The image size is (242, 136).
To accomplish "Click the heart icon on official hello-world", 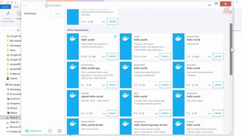I will point(82,57).
